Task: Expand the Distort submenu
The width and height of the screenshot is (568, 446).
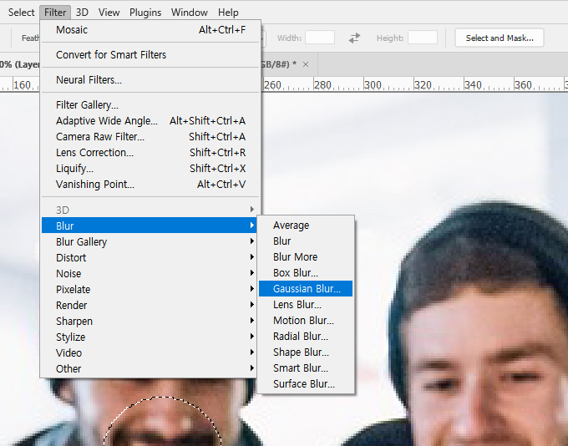Action: coord(150,257)
